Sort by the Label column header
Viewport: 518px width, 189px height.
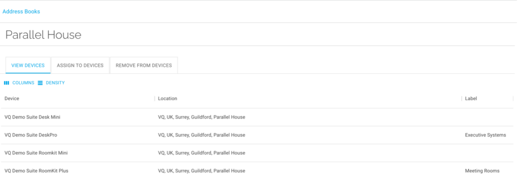point(471,99)
